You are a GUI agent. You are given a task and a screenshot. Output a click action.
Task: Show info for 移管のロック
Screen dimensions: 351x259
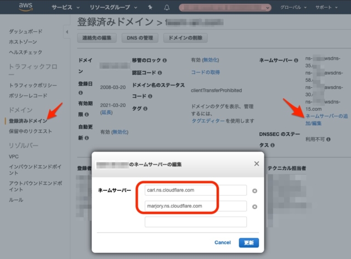[165, 60]
